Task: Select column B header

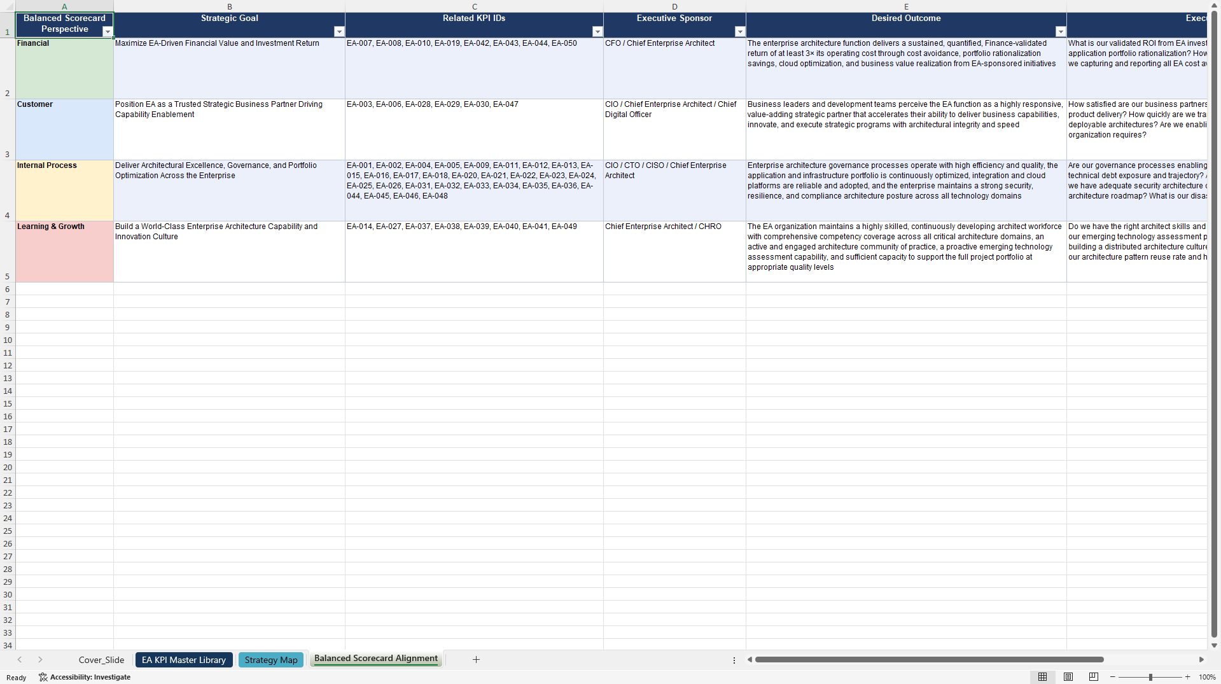Action: [230, 6]
